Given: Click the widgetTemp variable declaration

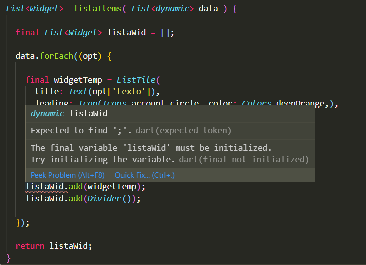Looking at the screenshot, I should tap(78, 80).
